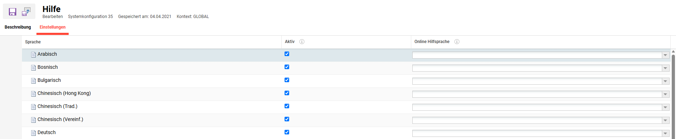Click the Deutsch Hilfsprache text field

(x=537, y=133)
